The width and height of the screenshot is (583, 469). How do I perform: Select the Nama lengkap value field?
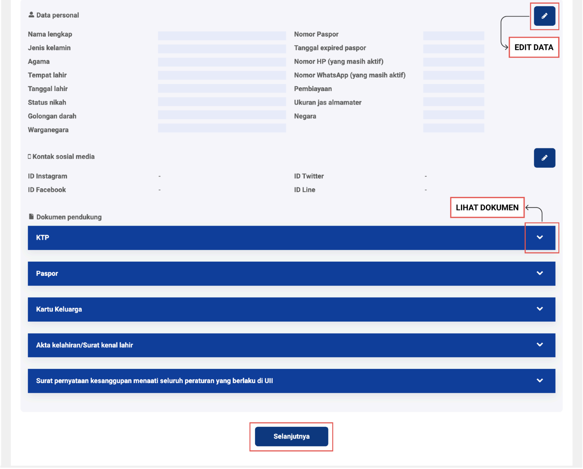pyautogui.click(x=222, y=36)
